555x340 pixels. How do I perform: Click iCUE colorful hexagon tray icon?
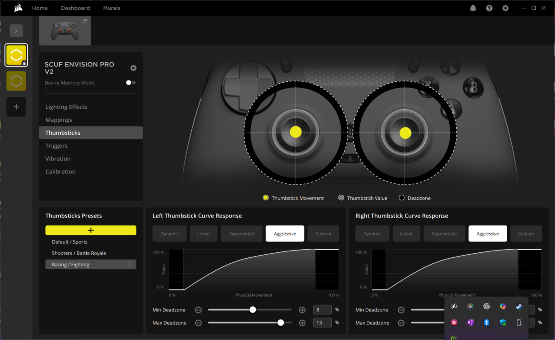pos(470,306)
